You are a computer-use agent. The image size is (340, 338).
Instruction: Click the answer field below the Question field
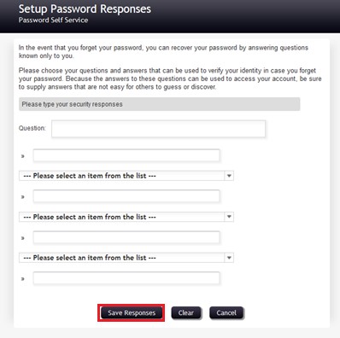(126, 155)
